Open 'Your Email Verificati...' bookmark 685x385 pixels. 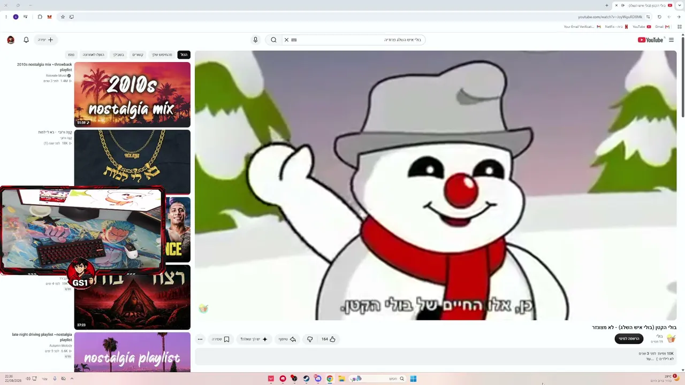[x=582, y=27]
